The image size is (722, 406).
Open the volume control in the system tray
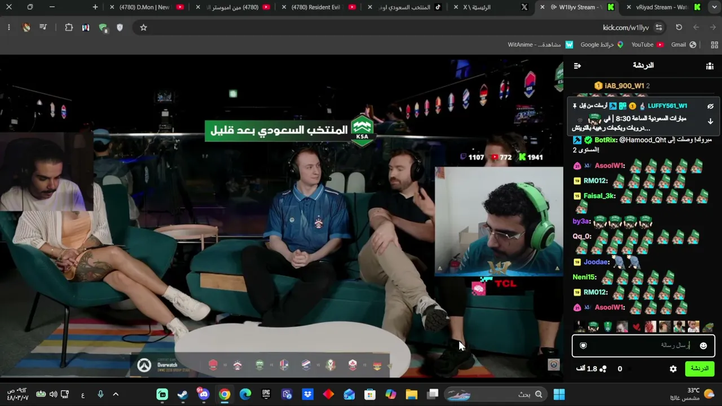(53, 394)
